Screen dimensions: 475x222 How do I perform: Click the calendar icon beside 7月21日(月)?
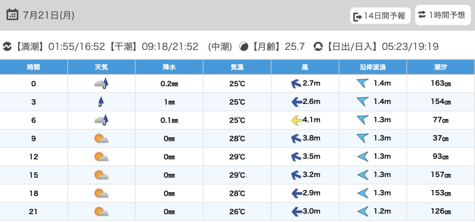(x=13, y=14)
